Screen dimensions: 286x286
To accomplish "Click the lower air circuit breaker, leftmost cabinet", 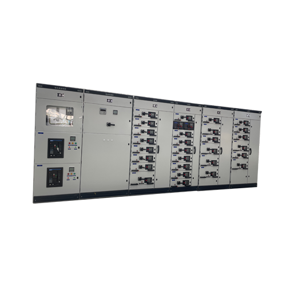I will (55, 177).
